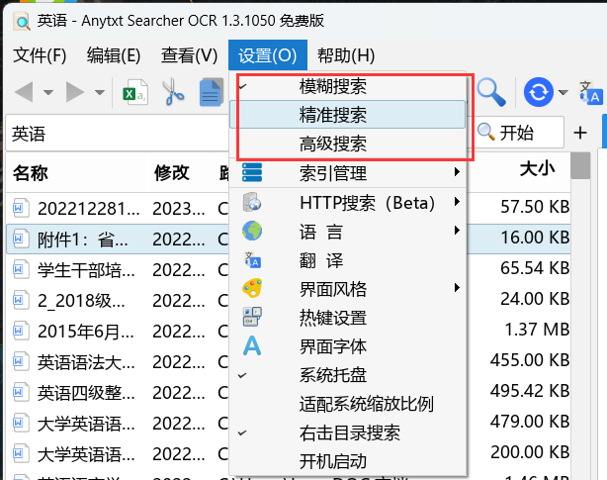Click the blue refresh sync icon
The width and height of the screenshot is (607, 480).
point(538,92)
